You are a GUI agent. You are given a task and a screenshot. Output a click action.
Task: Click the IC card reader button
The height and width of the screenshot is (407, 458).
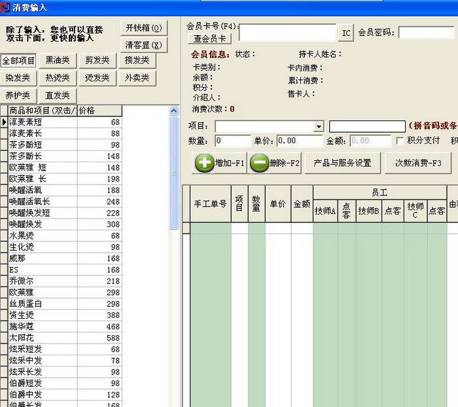point(346,33)
